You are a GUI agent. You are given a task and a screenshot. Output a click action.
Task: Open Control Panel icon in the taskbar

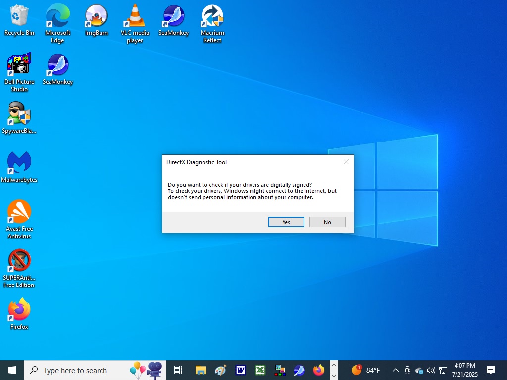click(280, 370)
